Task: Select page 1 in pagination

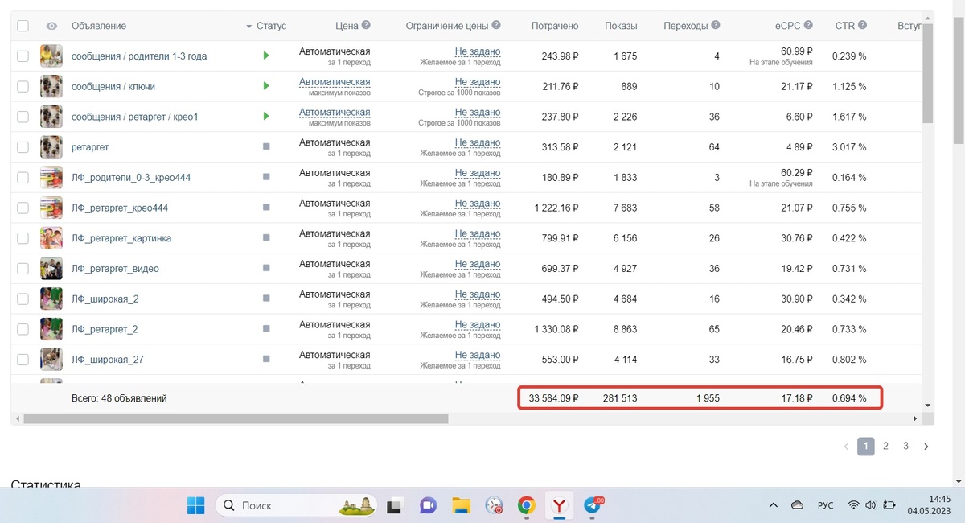Action: pos(866,446)
